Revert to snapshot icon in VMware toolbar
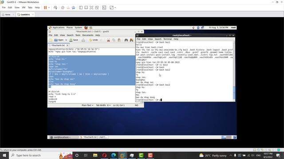284x159 pixels. (68, 8)
